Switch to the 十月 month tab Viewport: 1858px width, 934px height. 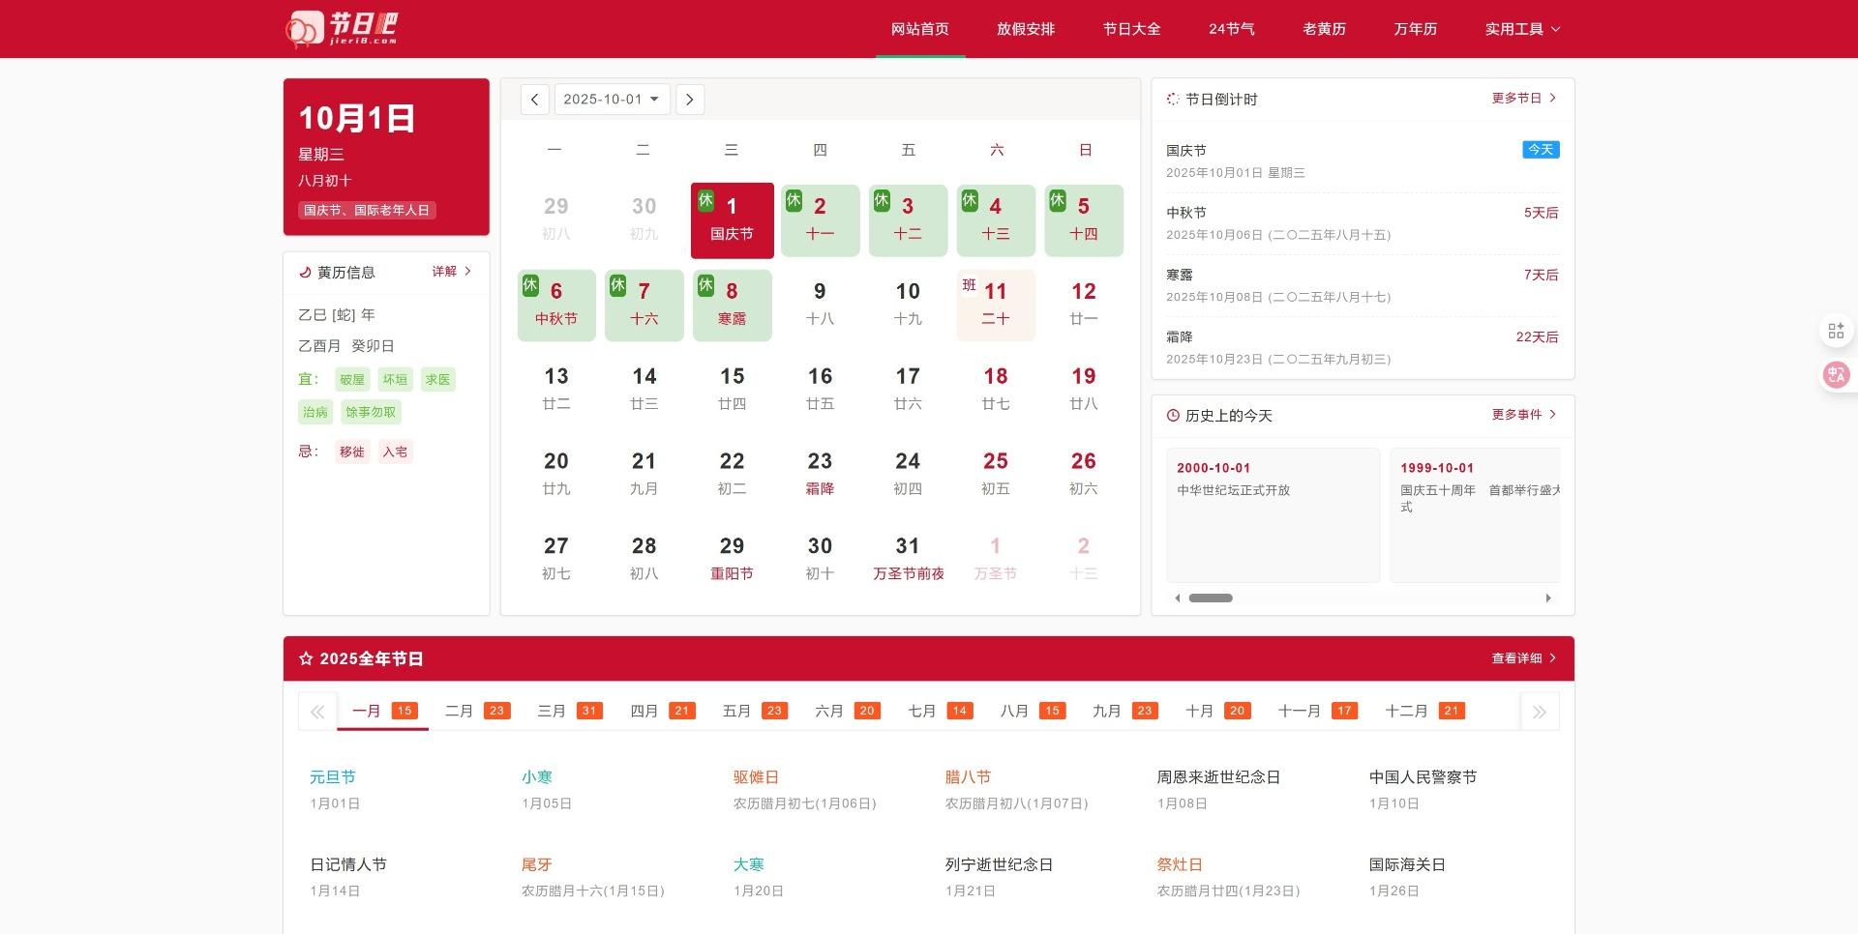point(1216,711)
